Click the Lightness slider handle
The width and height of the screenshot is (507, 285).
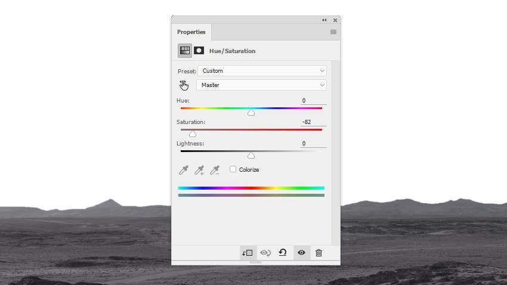click(251, 156)
